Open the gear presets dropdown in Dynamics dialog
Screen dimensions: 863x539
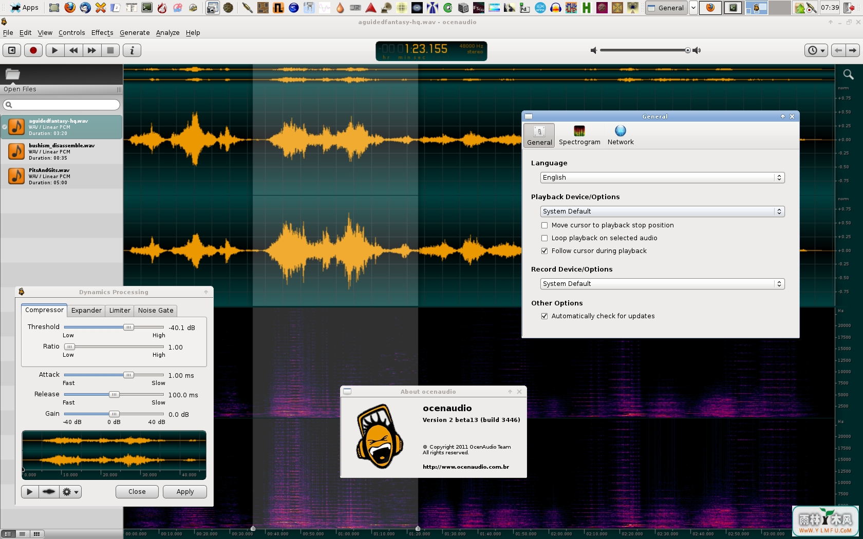(x=70, y=492)
